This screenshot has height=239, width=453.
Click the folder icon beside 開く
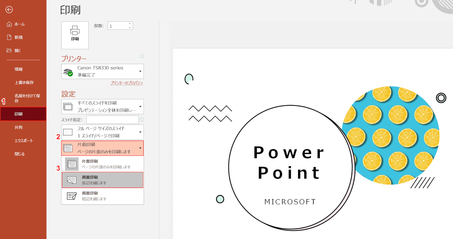pyautogui.click(x=9, y=50)
